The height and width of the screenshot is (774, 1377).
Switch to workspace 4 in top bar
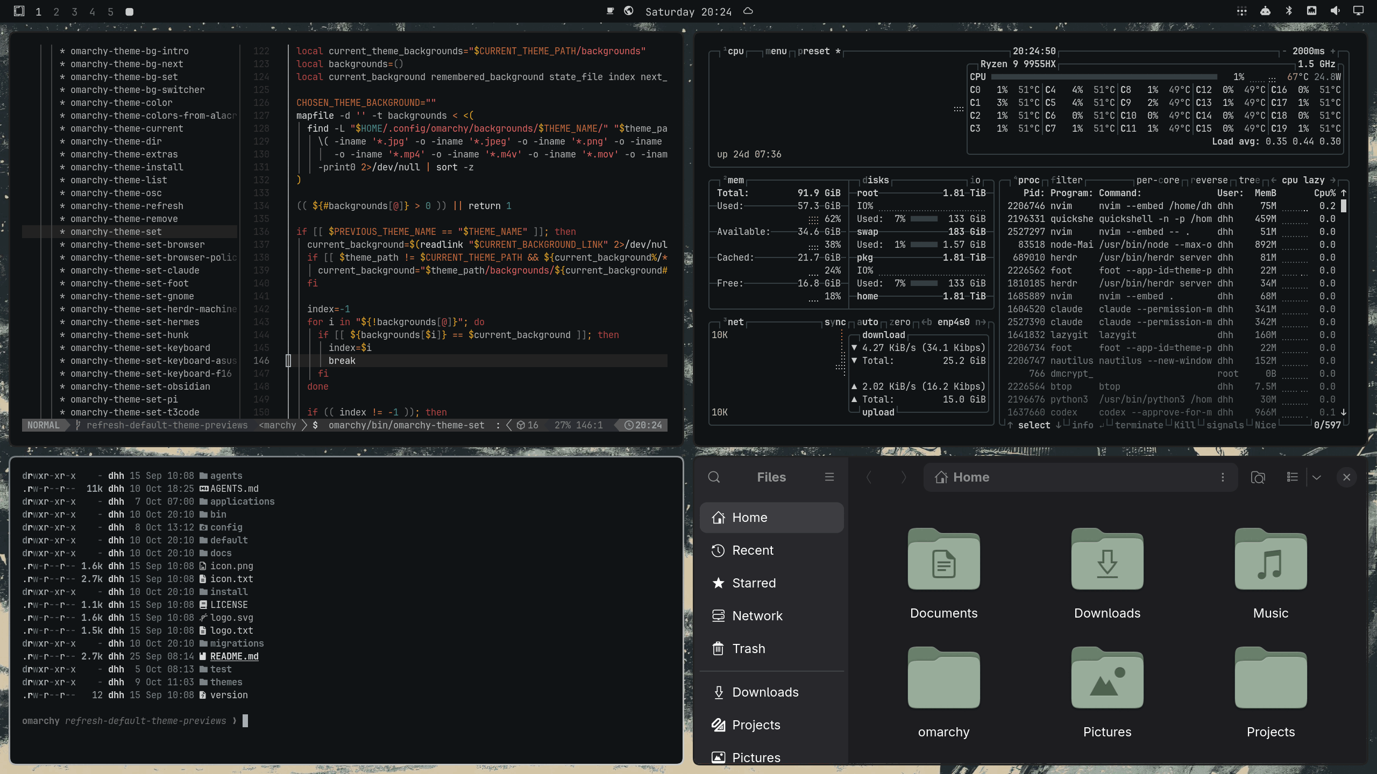pos(92,12)
